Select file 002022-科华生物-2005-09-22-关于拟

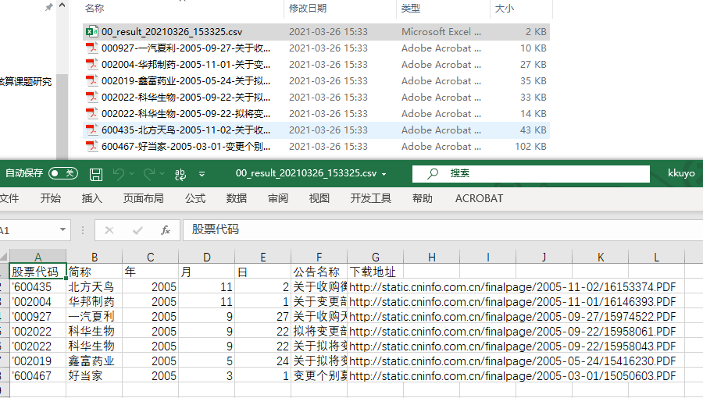tap(316, 97)
